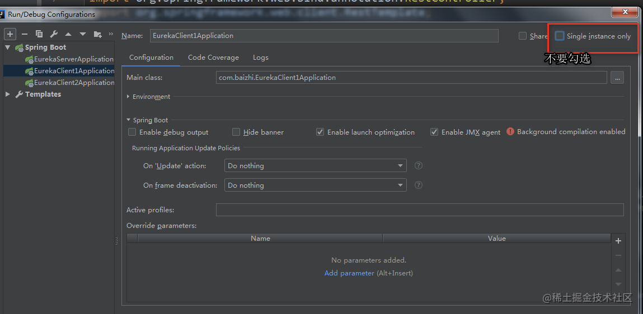Click the Name column header
The image size is (643, 314).
coord(260,238)
